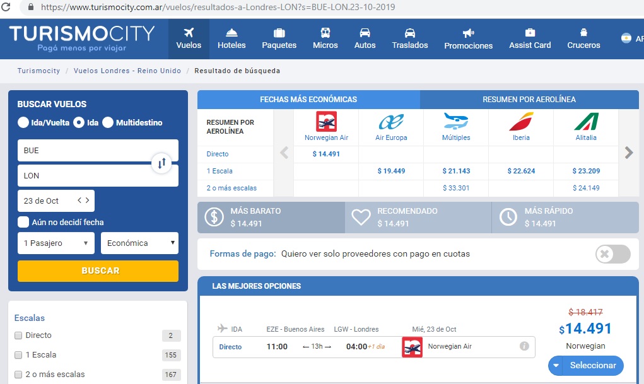
Task: Click the previous date arrow on 23 de Oct
Action: pos(79,201)
